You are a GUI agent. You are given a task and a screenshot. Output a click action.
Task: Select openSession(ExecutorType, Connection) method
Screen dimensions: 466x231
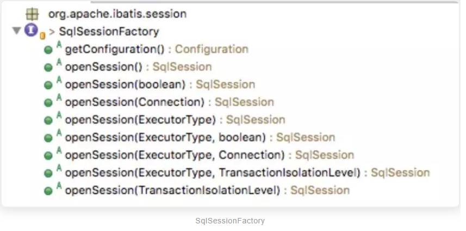pyautogui.click(x=175, y=155)
